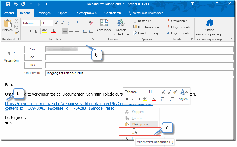Select the format painter brush in Klembord
Screen dimensions: 237x147
pos(16,33)
